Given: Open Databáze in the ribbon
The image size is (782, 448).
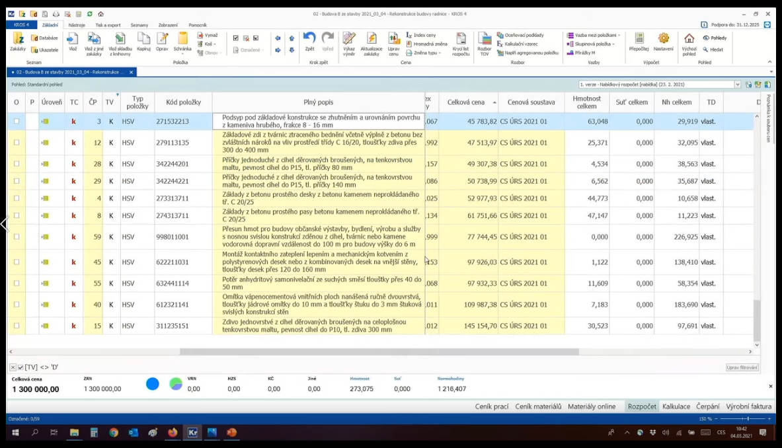Looking at the screenshot, I should (44, 38).
